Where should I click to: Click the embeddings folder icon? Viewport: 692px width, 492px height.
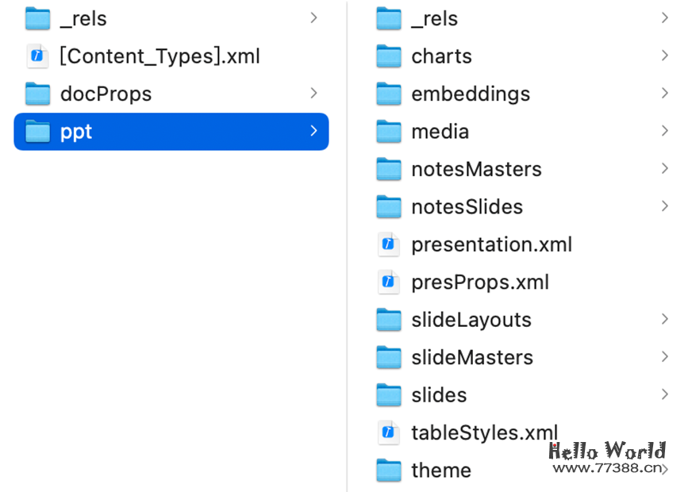(388, 94)
